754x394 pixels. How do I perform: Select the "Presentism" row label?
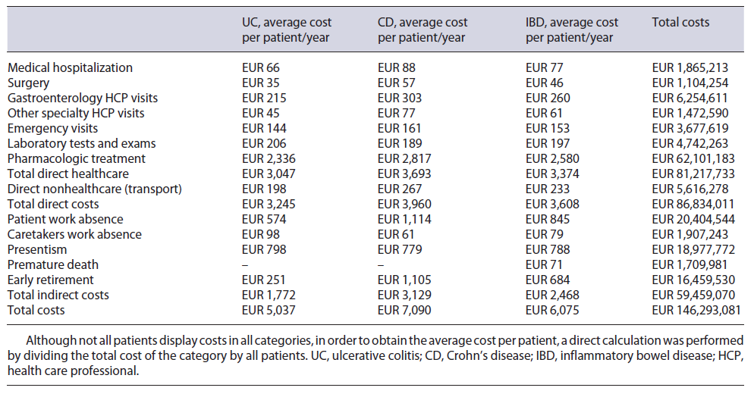(37, 249)
